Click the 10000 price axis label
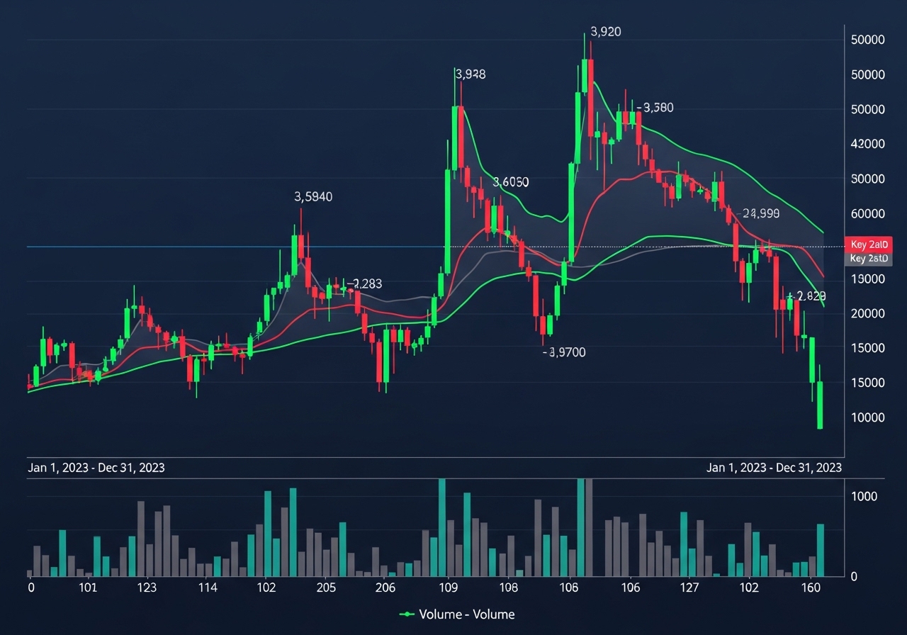The width and height of the screenshot is (907, 635). pyautogui.click(x=868, y=417)
